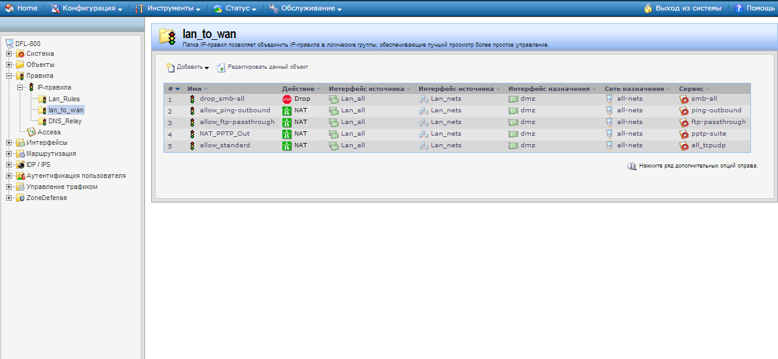Click Редактировать данный объект button

coord(262,68)
